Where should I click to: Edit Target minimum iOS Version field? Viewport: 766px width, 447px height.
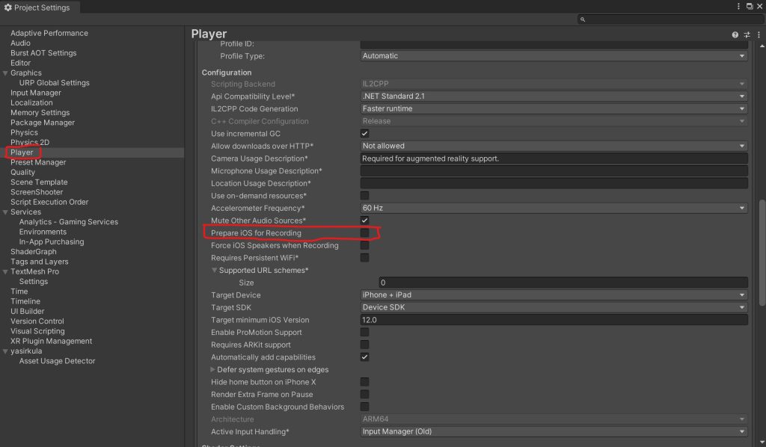coord(554,320)
